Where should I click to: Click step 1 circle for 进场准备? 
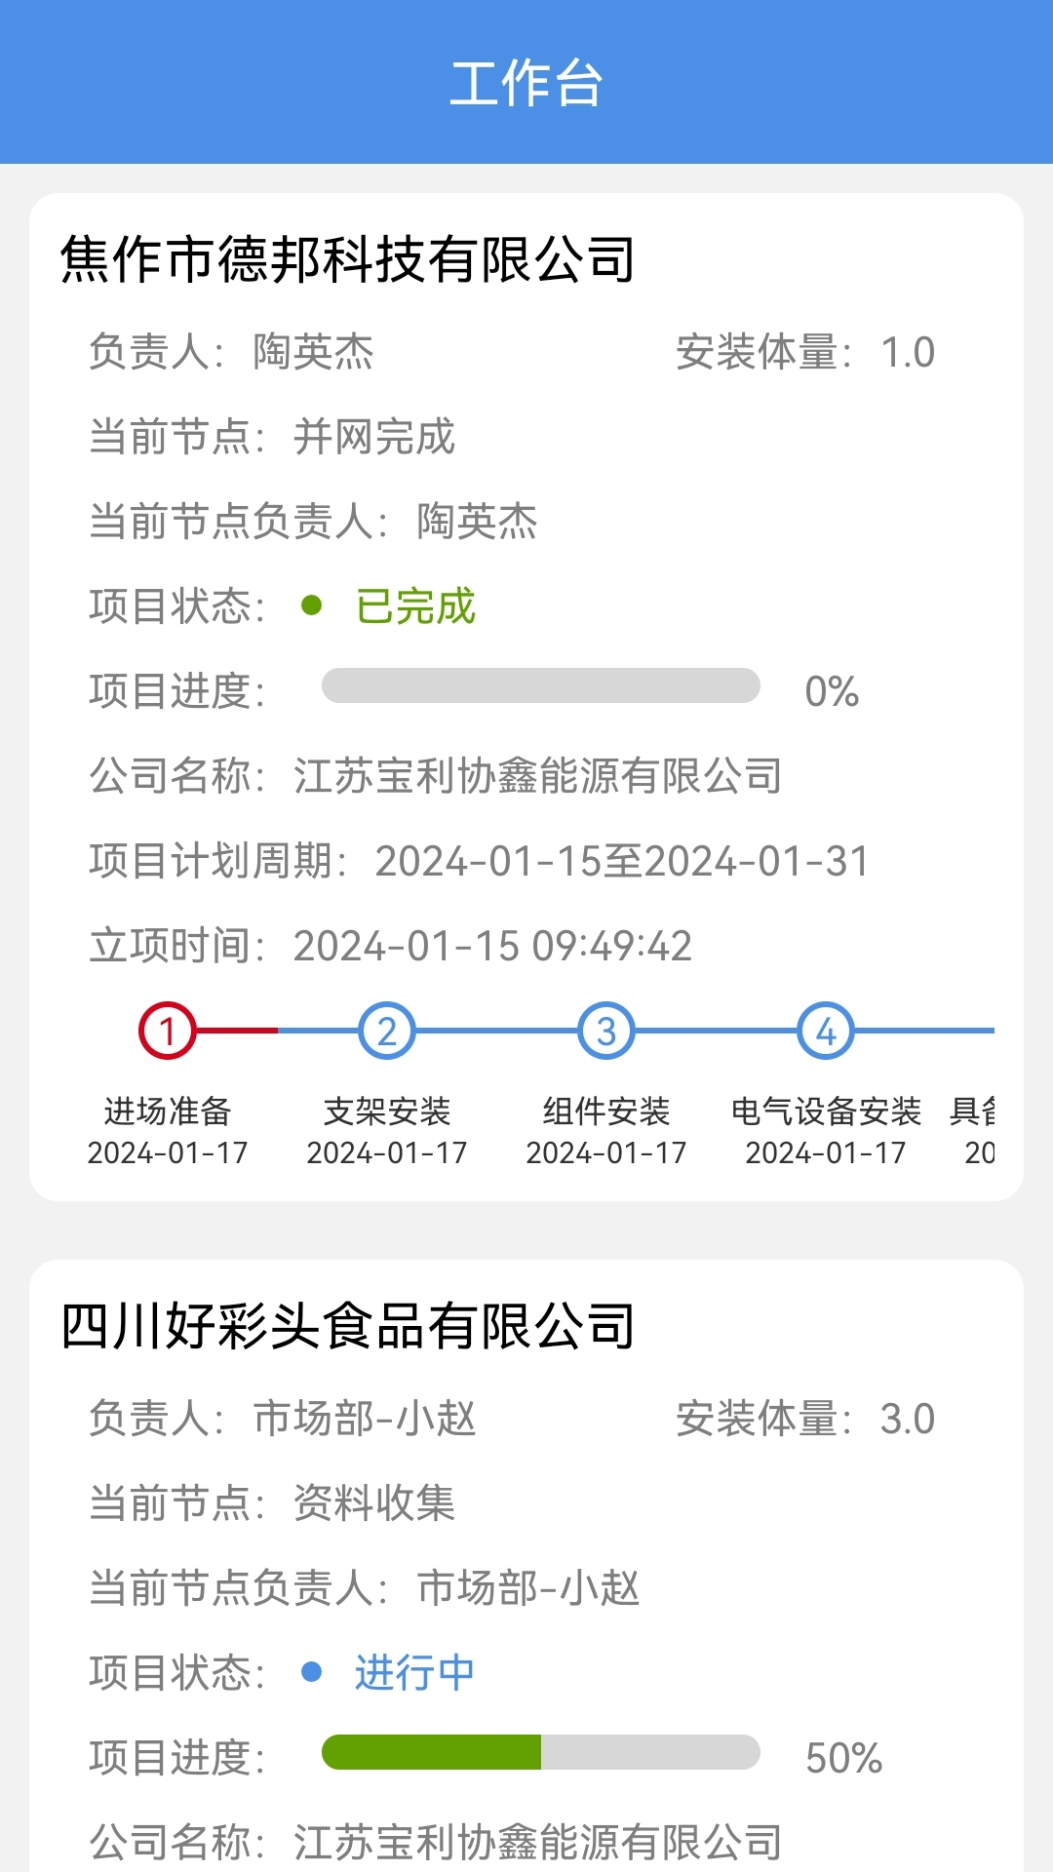pos(168,1031)
